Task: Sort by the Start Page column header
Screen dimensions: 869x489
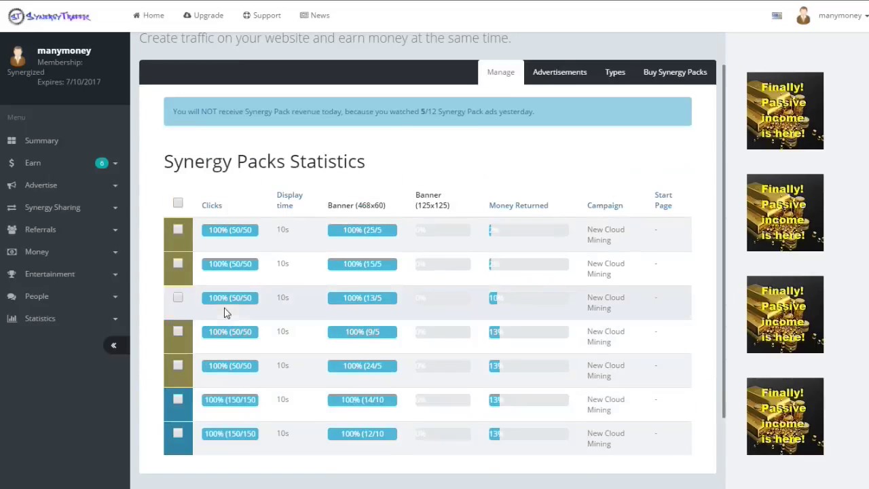Action: tap(663, 200)
